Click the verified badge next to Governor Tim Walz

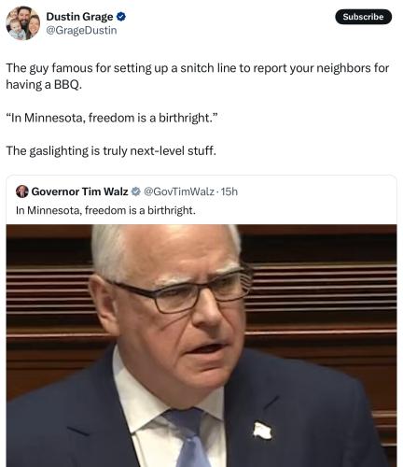(135, 191)
